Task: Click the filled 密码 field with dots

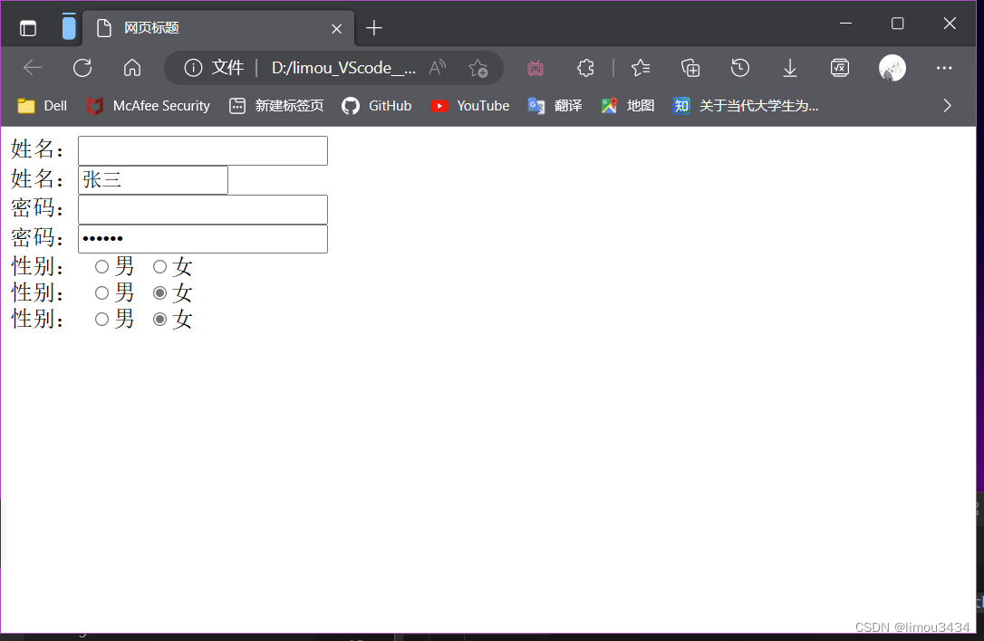Action: pos(203,238)
